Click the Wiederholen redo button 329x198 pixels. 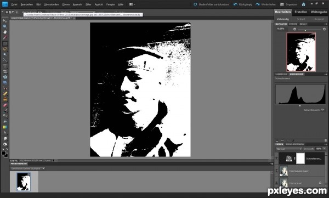265,4
